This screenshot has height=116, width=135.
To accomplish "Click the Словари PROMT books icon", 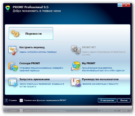I will [x=13, y=67].
